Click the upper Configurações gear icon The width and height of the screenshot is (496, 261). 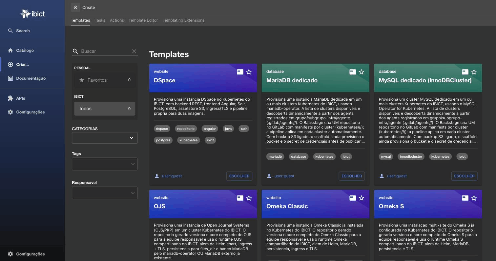(10, 112)
